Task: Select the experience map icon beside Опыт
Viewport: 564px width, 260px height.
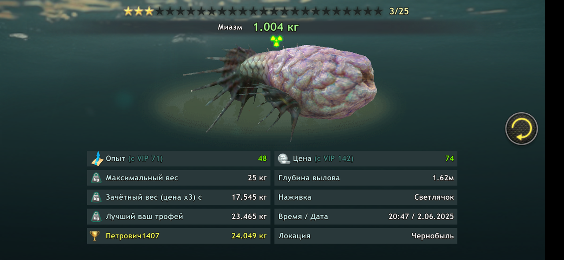Action: (x=97, y=158)
